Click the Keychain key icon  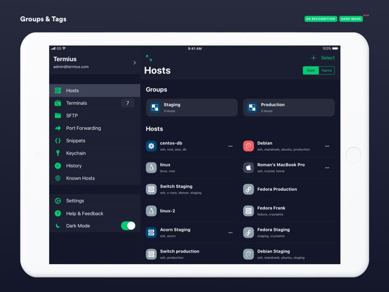[58, 153]
